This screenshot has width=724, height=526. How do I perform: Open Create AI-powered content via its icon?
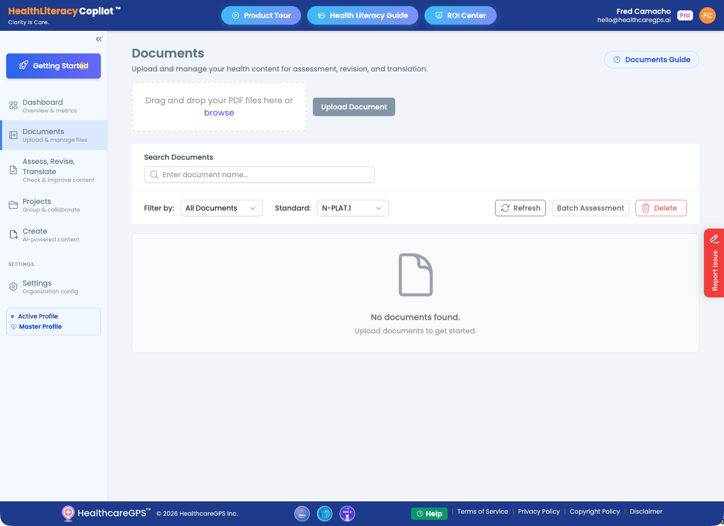coord(13,234)
